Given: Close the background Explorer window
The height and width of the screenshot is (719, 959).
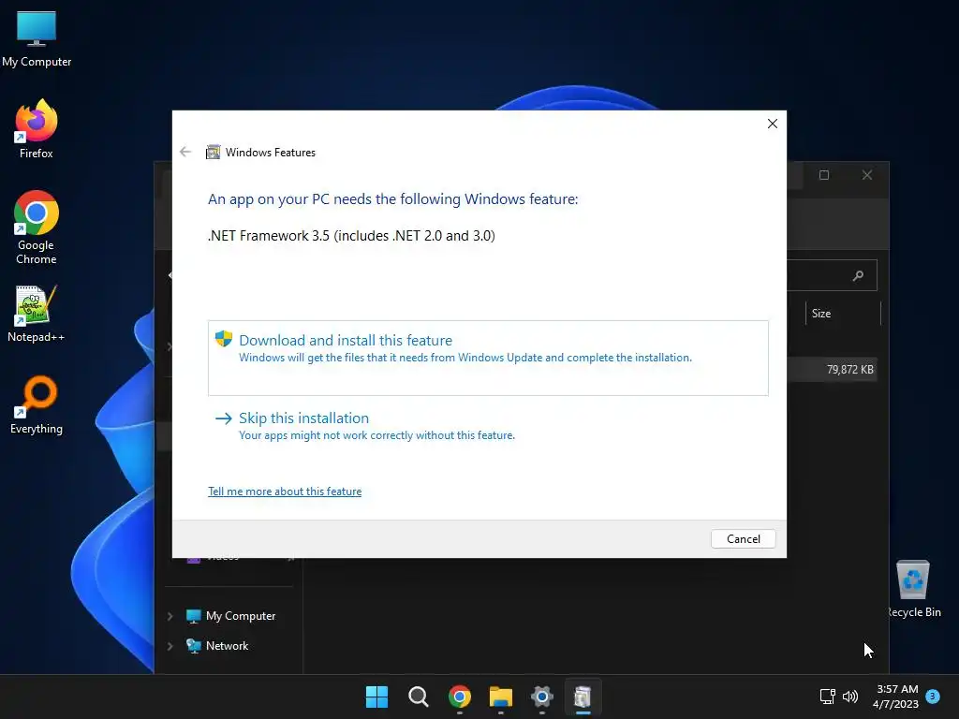Looking at the screenshot, I should 867,175.
